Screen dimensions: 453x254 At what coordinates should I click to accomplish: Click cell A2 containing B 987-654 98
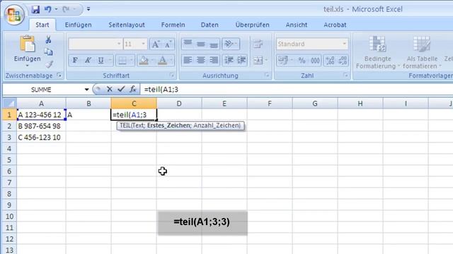(41, 126)
